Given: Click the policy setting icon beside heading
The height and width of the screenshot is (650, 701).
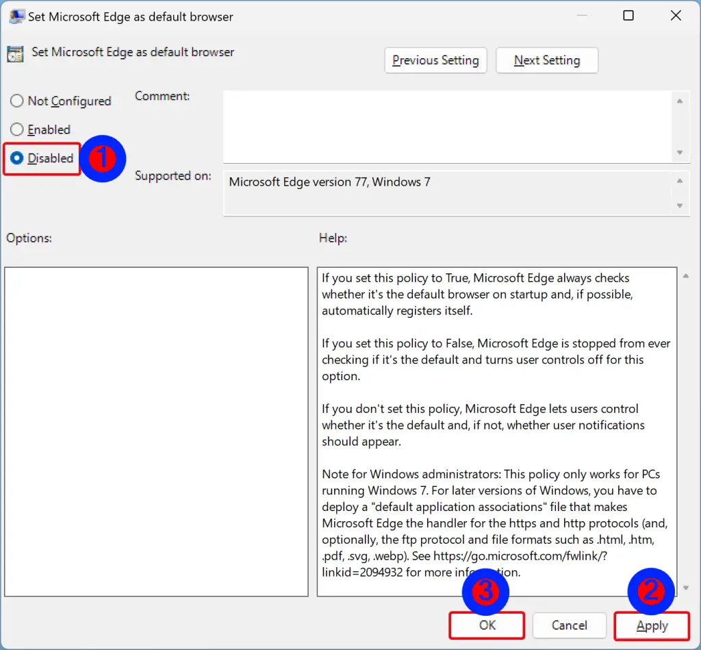Looking at the screenshot, I should point(15,53).
